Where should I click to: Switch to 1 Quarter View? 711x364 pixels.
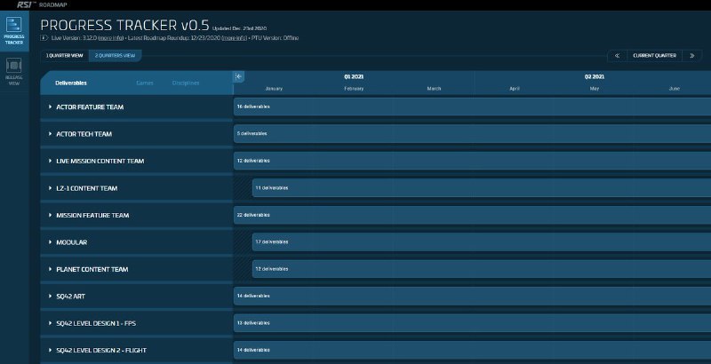click(64, 55)
